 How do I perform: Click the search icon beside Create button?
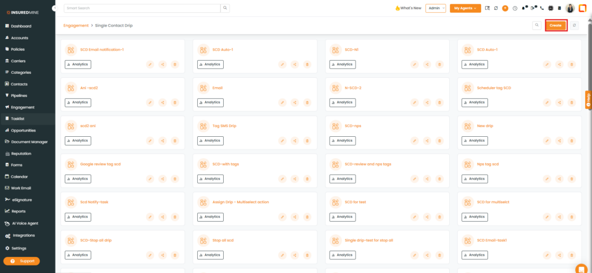tap(537, 25)
